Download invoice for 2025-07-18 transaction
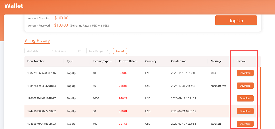The width and height of the screenshot is (275, 129). point(245,124)
